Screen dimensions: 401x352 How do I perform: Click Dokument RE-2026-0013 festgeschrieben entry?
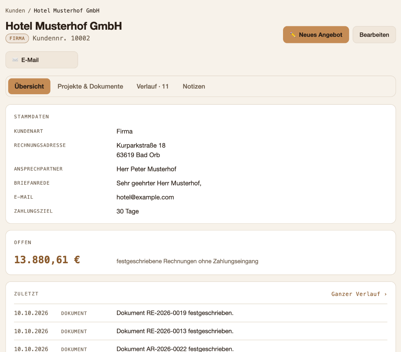click(x=175, y=331)
